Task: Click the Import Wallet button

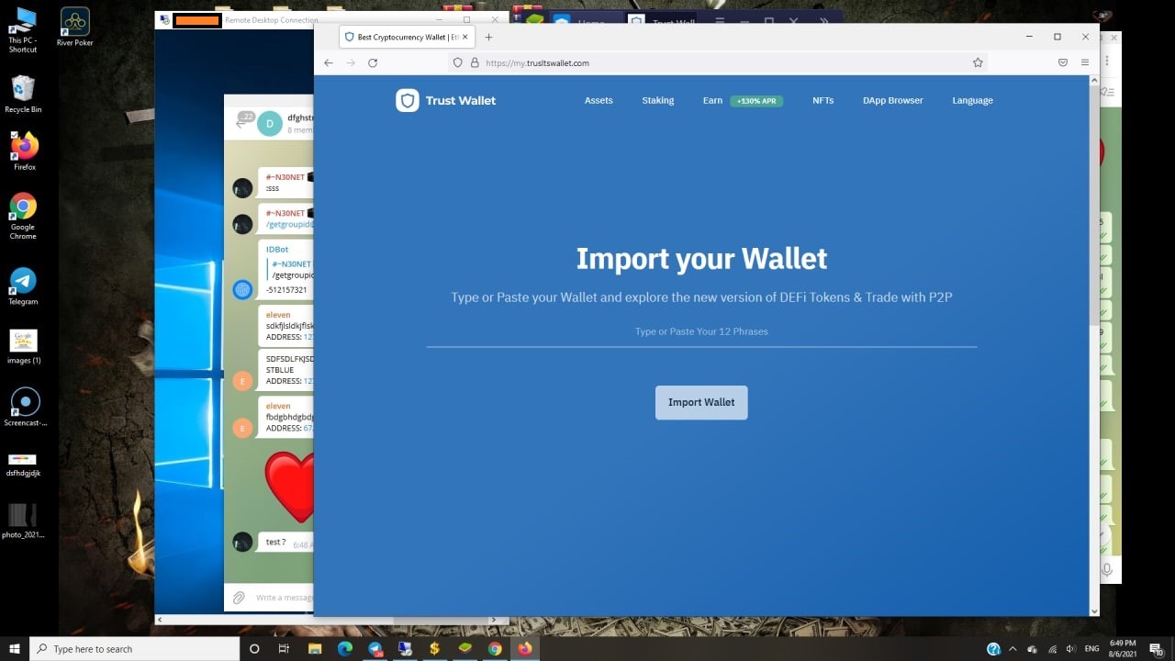Action: click(701, 402)
